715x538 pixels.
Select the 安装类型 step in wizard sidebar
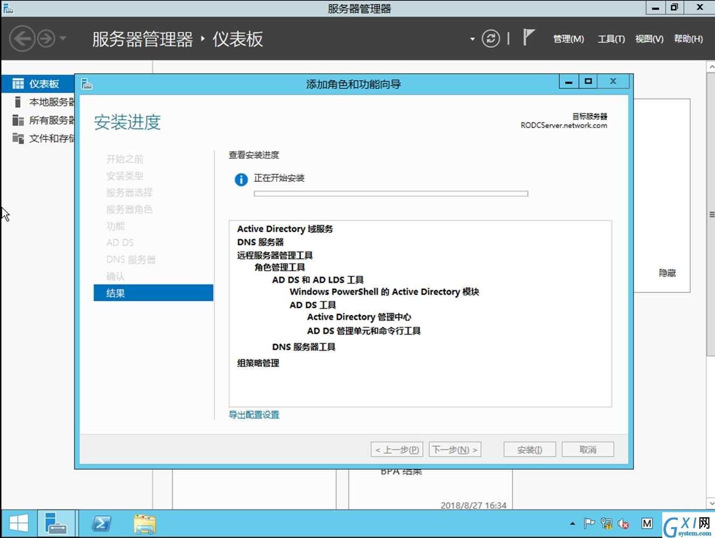[125, 176]
